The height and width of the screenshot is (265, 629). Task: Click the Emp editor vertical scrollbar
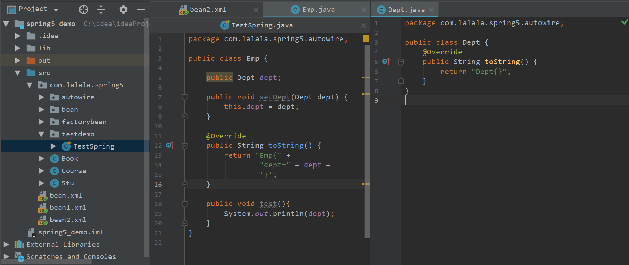click(367, 141)
